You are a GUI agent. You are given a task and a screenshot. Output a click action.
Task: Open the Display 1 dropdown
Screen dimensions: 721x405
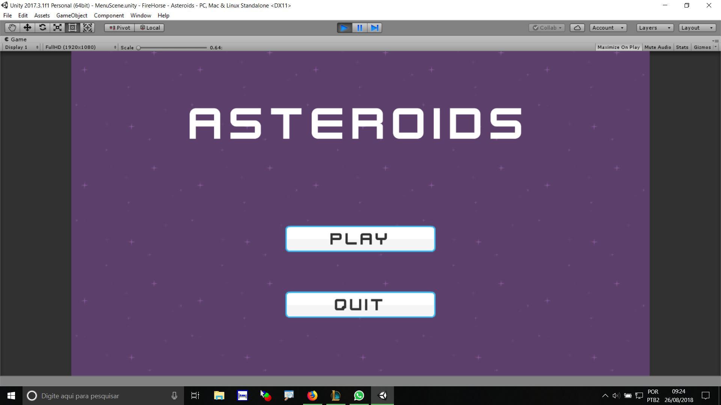coord(21,47)
